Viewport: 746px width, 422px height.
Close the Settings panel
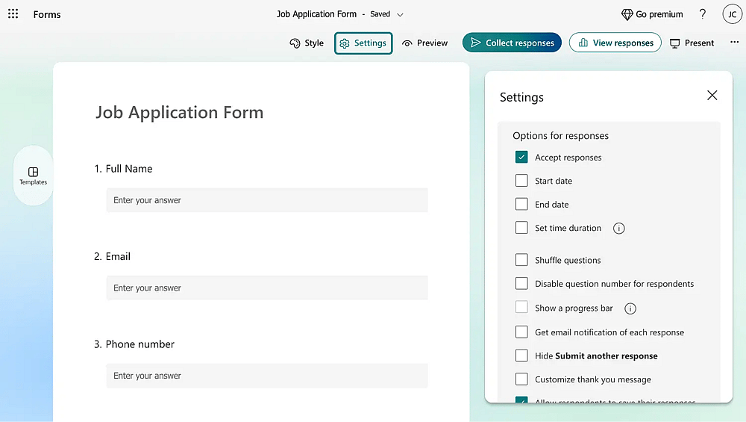point(712,96)
